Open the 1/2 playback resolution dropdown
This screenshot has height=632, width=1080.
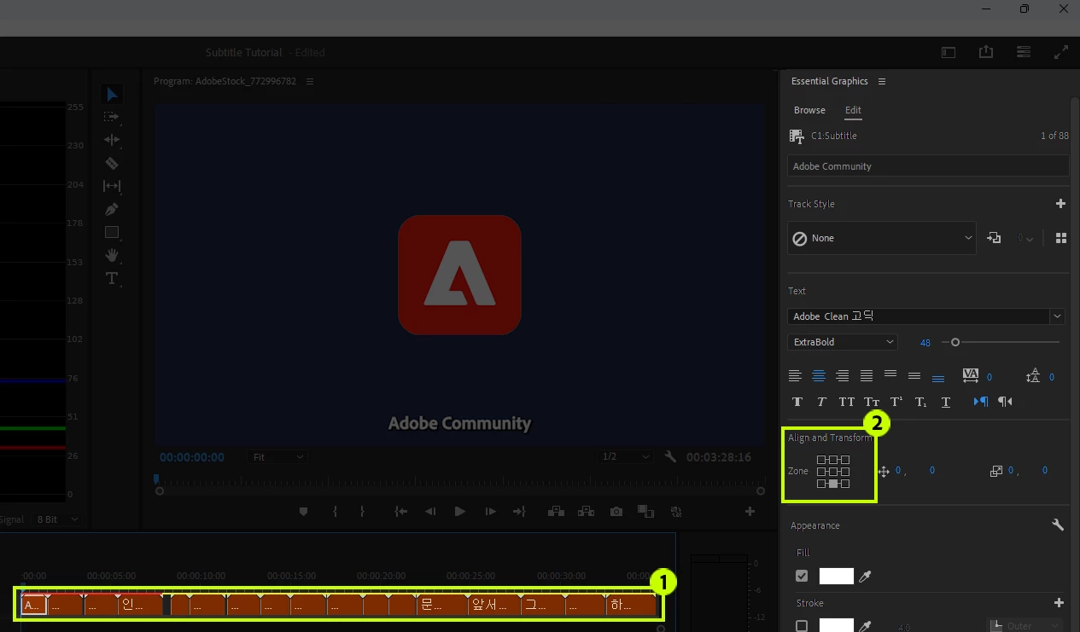click(x=625, y=457)
